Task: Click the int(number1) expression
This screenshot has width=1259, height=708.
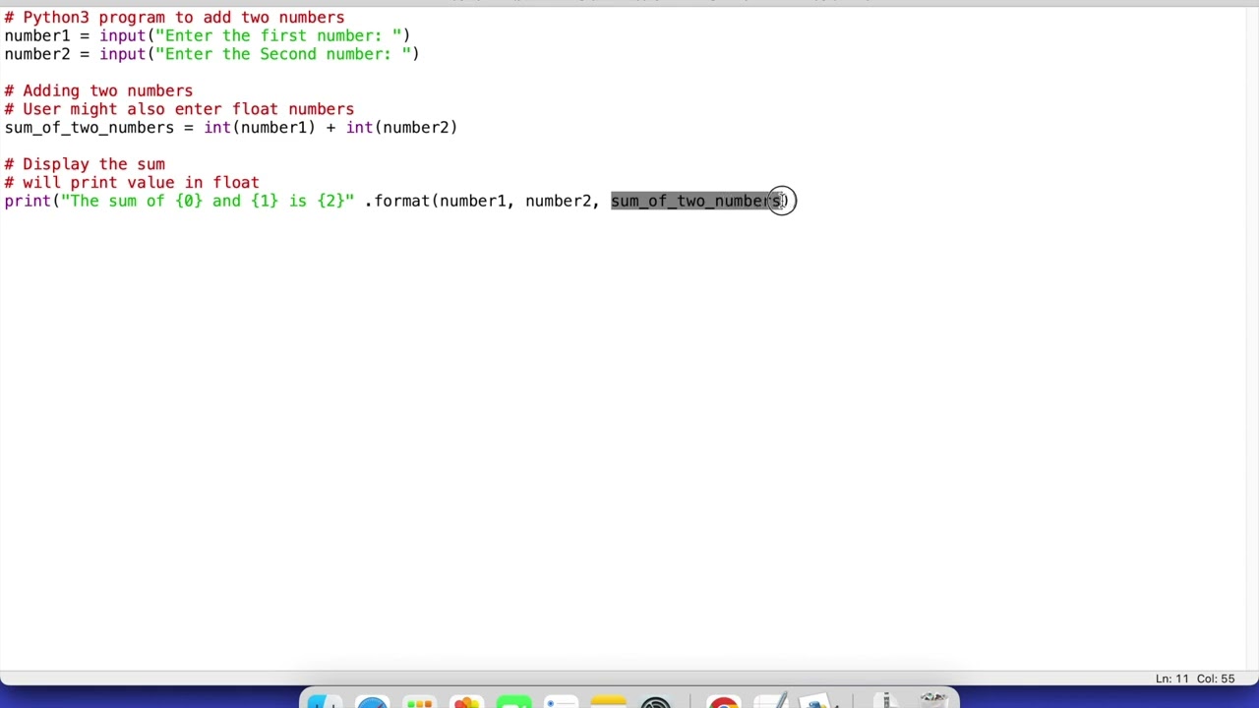Action: pyautogui.click(x=260, y=128)
